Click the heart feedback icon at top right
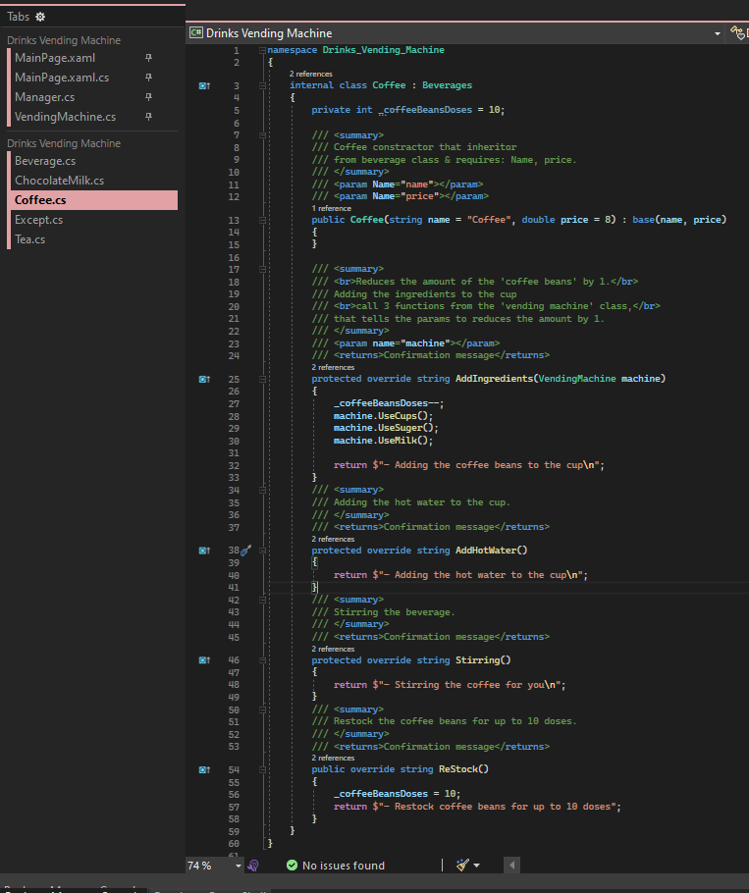Screen dimensions: 749x893 (741, 37)
